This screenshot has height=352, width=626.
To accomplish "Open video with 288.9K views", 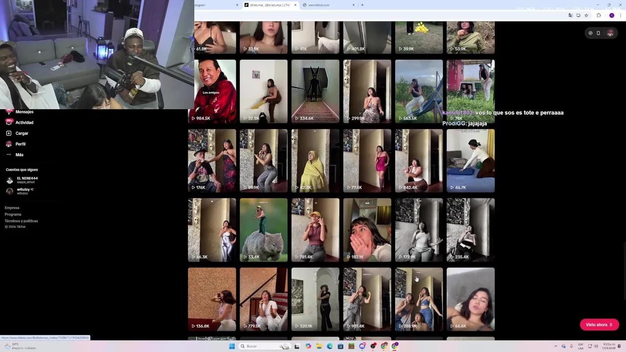I will pyautogui.click(x=419, y=299).
